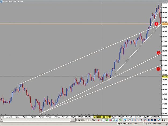The image size is (168, 126).
Task: Click the 1.6100 price axis label
Action: [165, 32]
